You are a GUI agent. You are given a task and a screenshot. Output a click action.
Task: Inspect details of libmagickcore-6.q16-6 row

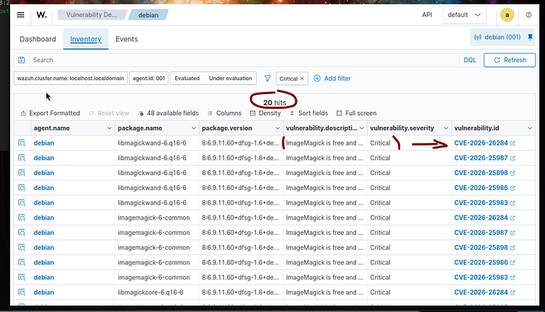click(22, 293)
